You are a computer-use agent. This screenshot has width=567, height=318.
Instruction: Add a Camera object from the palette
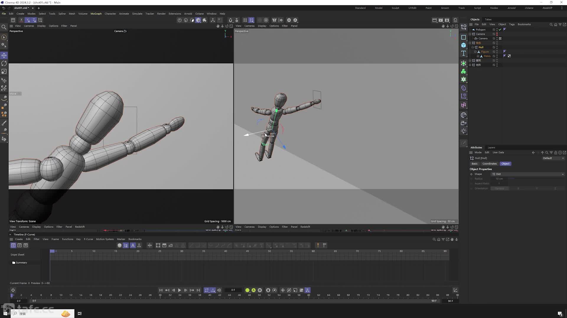pos(463,123)
